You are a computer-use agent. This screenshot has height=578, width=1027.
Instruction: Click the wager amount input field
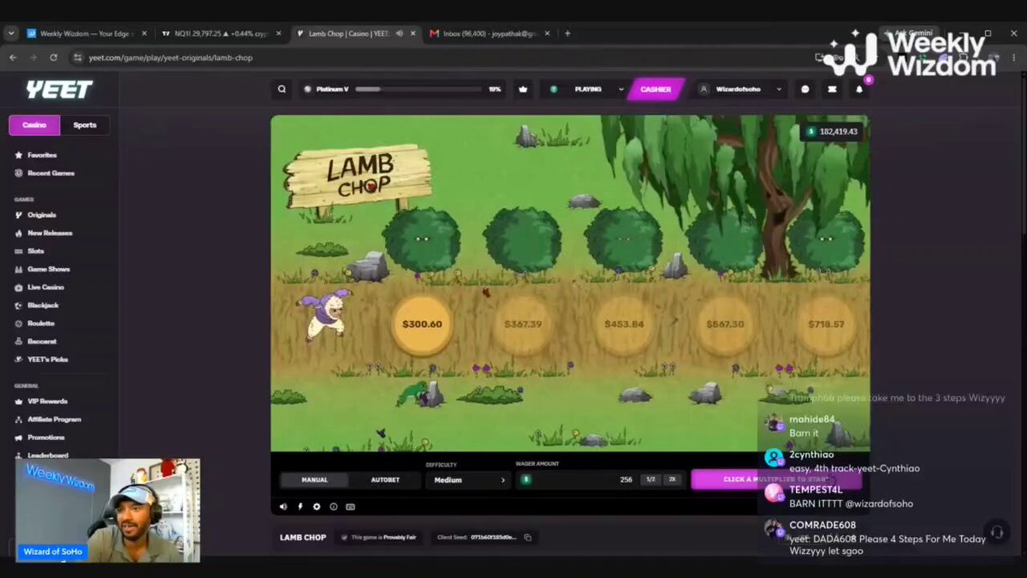pyautogui.click(x=578, y=480)
